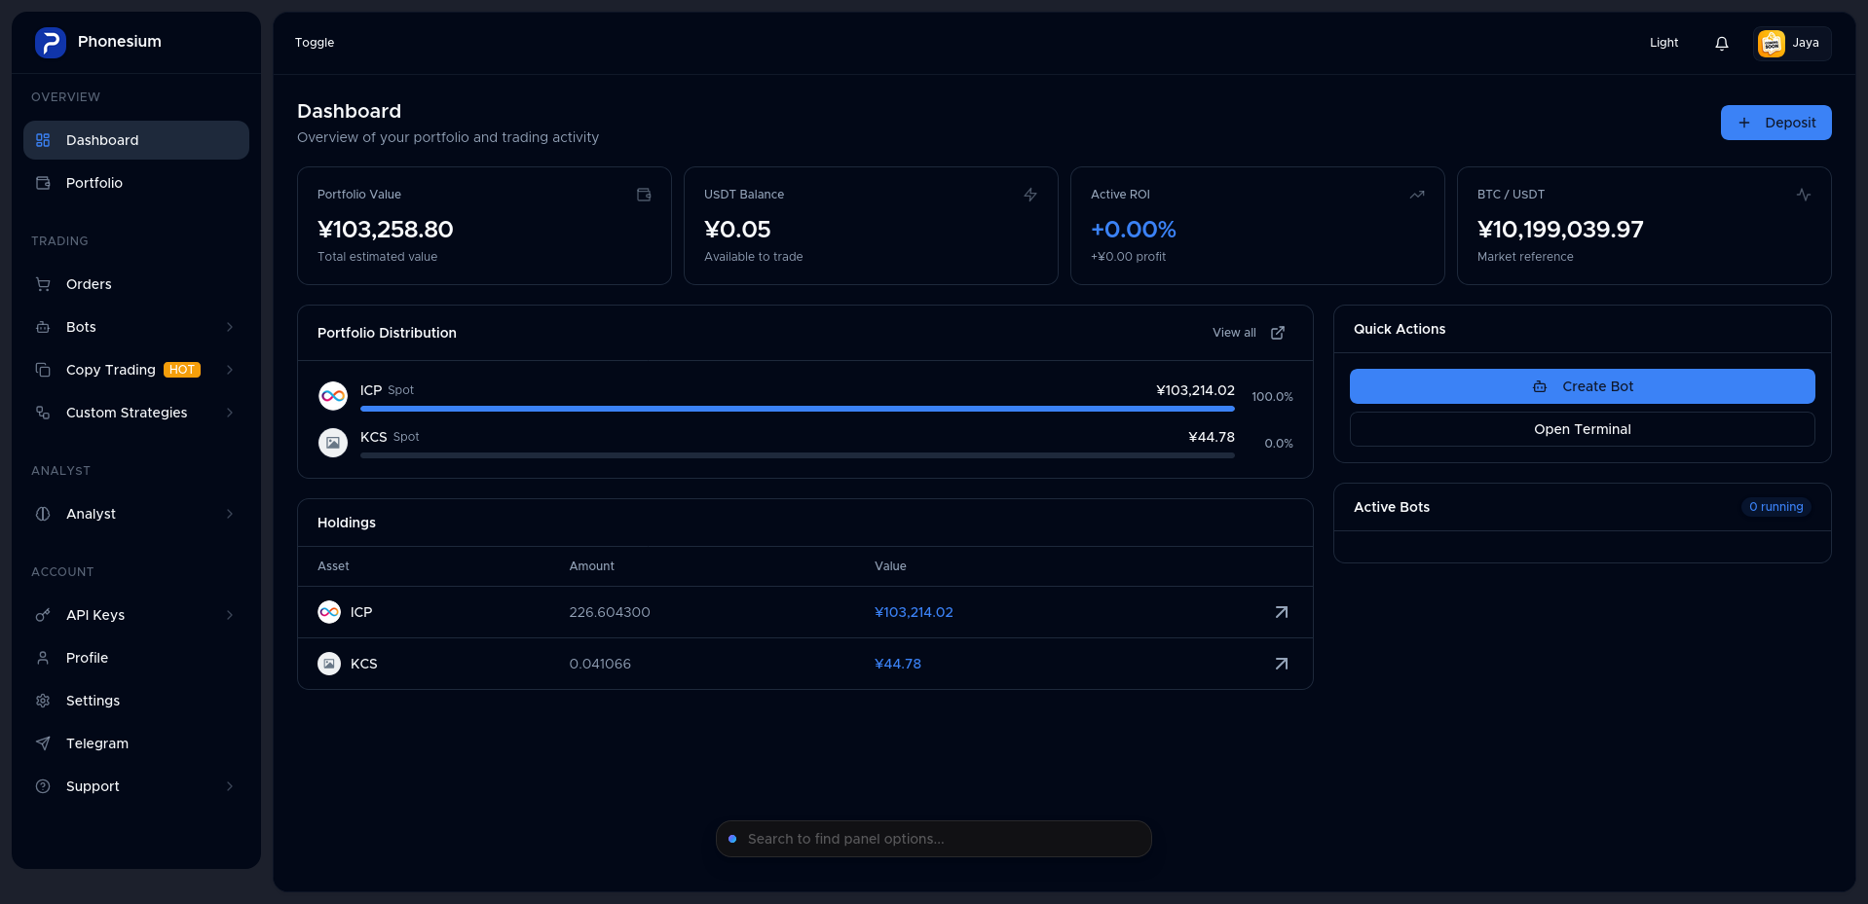
Task: Click the ICP distribution progress bar
Action: 797,409
